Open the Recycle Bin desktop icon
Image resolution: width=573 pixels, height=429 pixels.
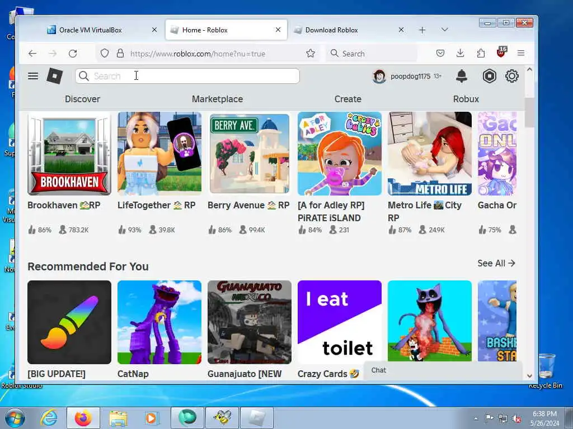click(x=545, y=370)
